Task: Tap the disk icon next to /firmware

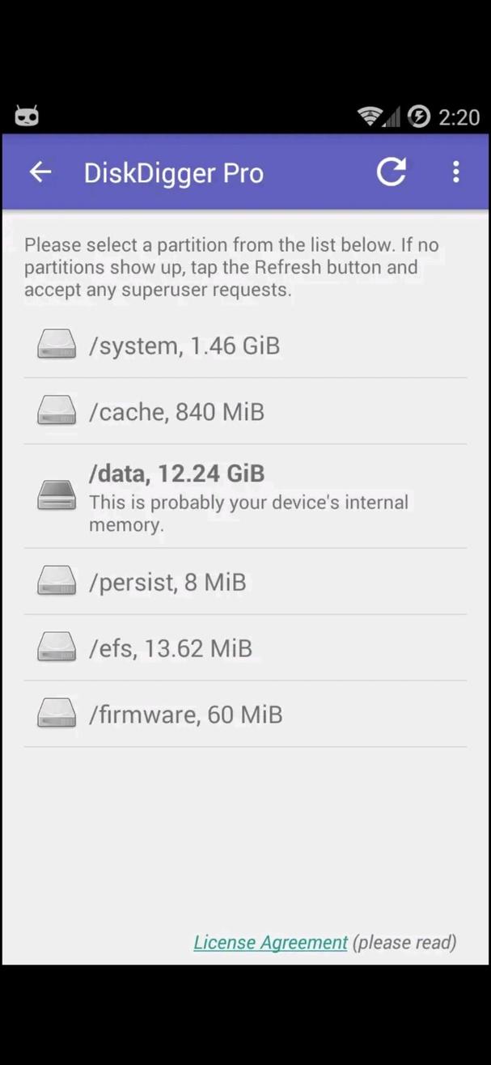Action: coord(55,713)
